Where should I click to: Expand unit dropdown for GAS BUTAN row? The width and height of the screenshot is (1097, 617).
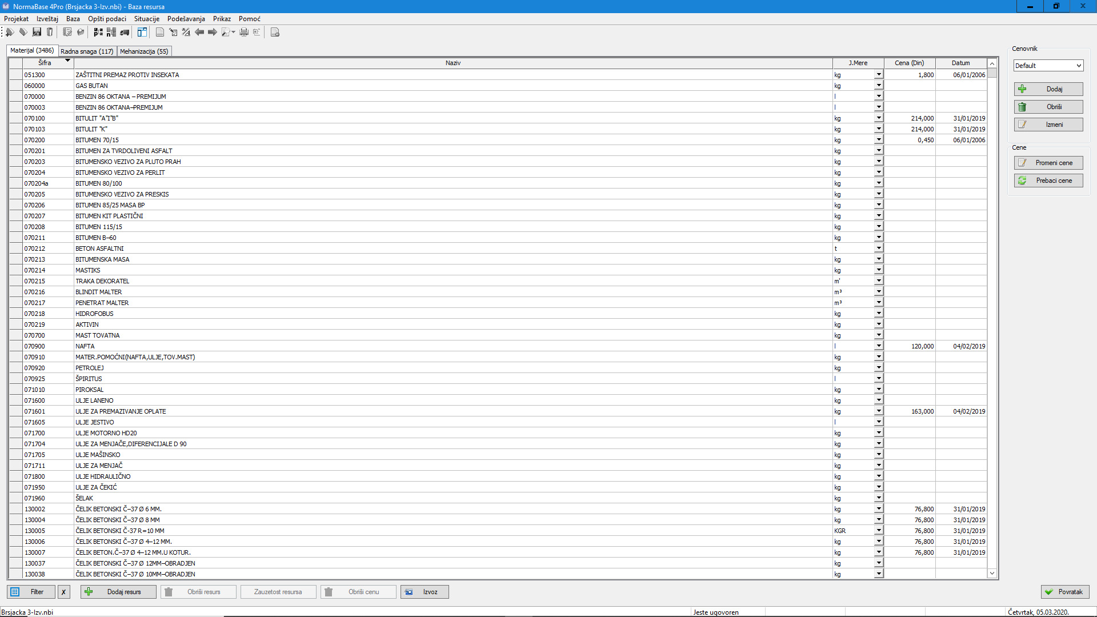[x=879, y=86]
